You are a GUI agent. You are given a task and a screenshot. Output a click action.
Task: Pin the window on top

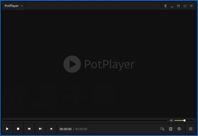pos(165,6)
